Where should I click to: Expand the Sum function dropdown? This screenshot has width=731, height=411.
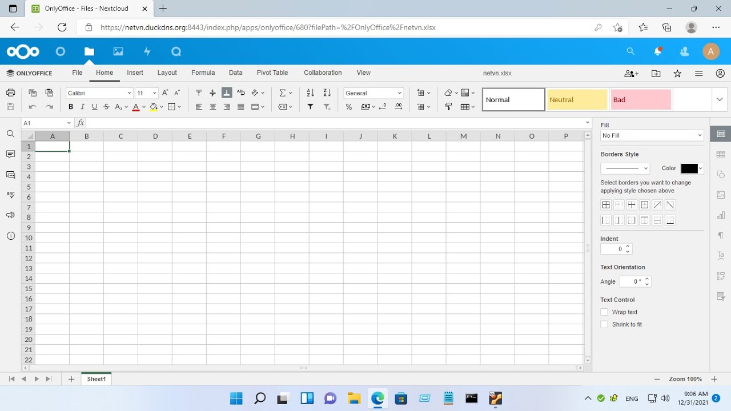tap(291, 93)
